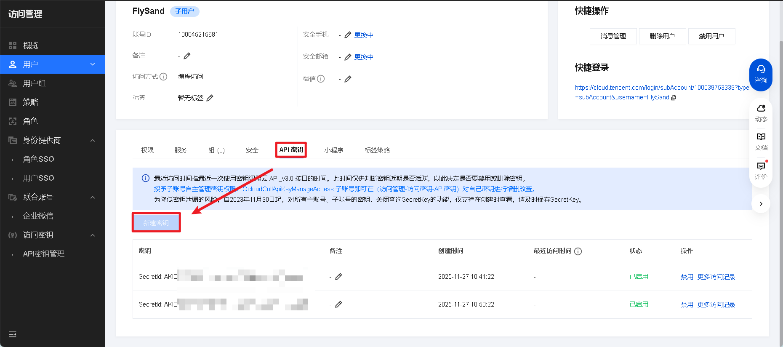Show 访问方式 info tooltip icon
This screenshot has height=347, width=783.
click(x=163, y=77)
